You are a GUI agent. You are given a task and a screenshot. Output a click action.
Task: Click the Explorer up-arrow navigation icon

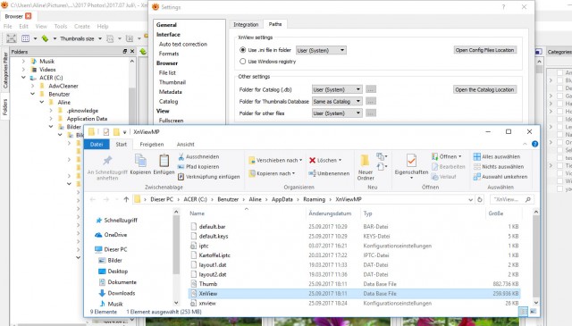click(x=126, y=199)
